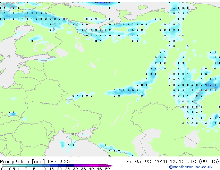
Task: Click the '45' legend value
Action: [99, 169]
